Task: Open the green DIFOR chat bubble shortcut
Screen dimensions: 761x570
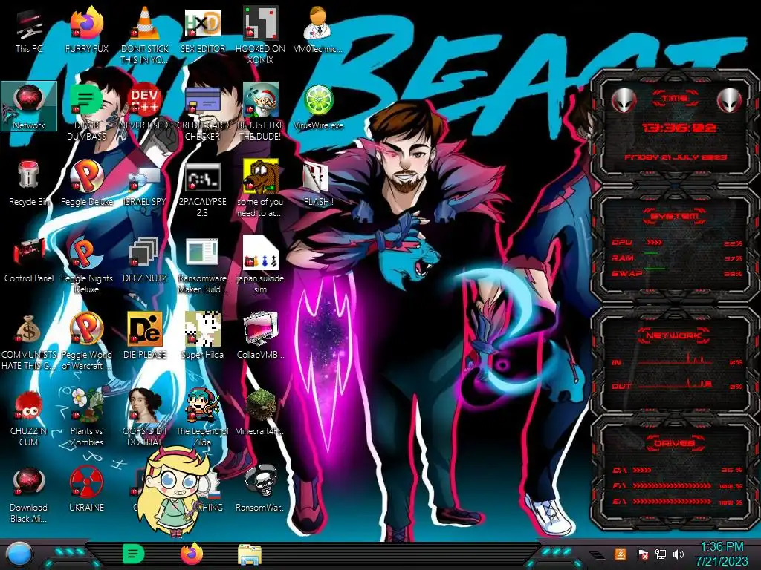Action: (86, 113)
